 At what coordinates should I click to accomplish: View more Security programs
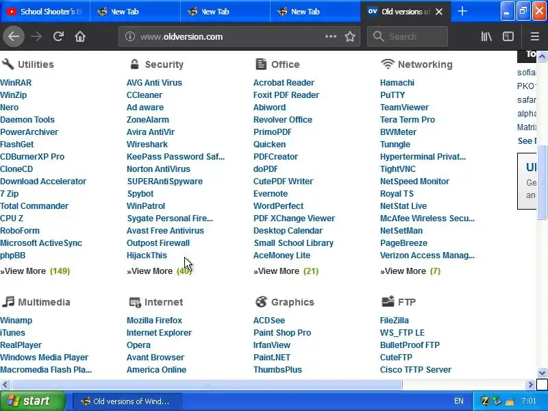pyautogui.click(x=160, y=271)
